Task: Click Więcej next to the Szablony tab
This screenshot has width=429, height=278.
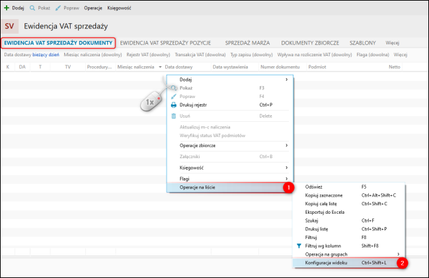Action: (393, 43)
